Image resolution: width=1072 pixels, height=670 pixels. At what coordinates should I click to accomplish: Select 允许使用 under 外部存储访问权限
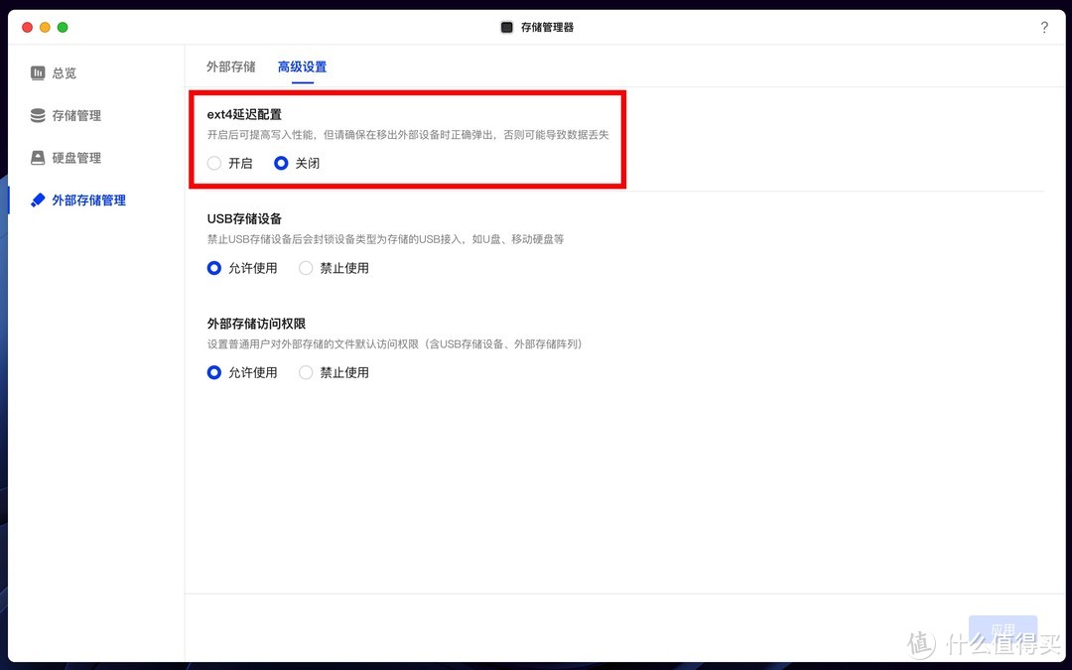coord(213,372)
